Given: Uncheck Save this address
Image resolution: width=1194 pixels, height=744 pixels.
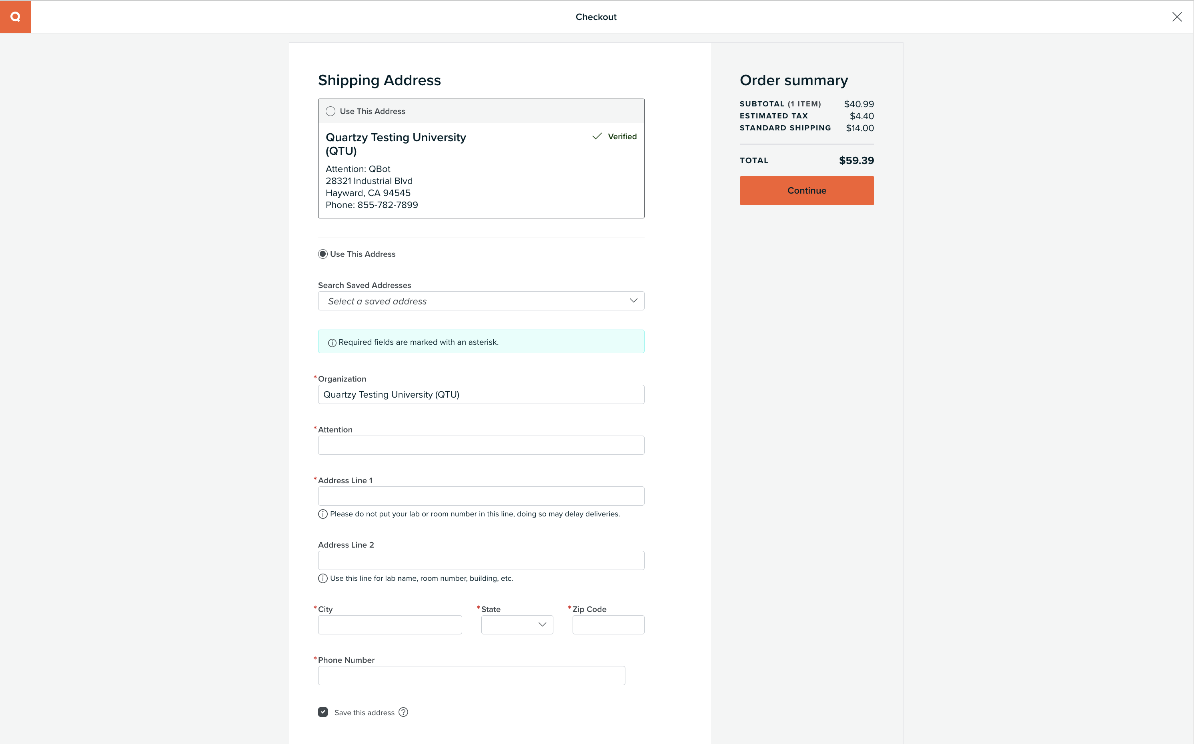Looking at the screenshot, I should point(323,712).
